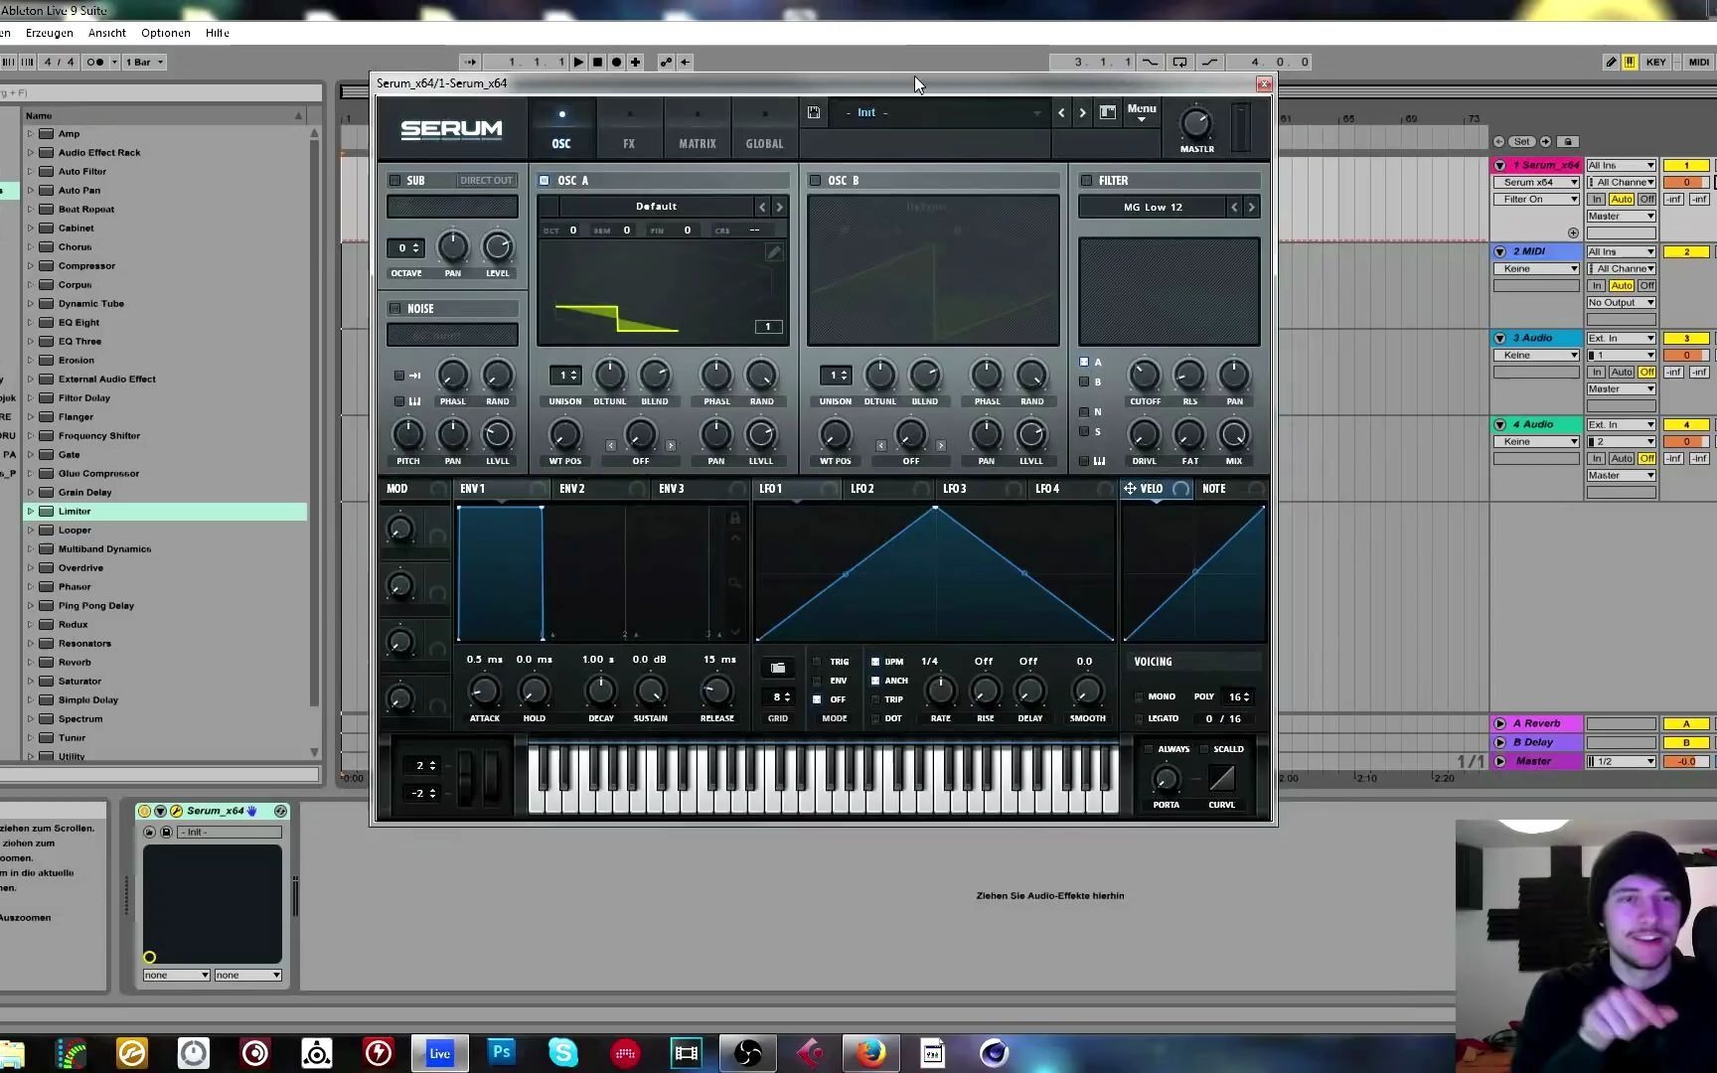Screen dimensions: 1717x1073
Task: Click Serum save preset floppy icon
Action: click(x=814, y=112)
